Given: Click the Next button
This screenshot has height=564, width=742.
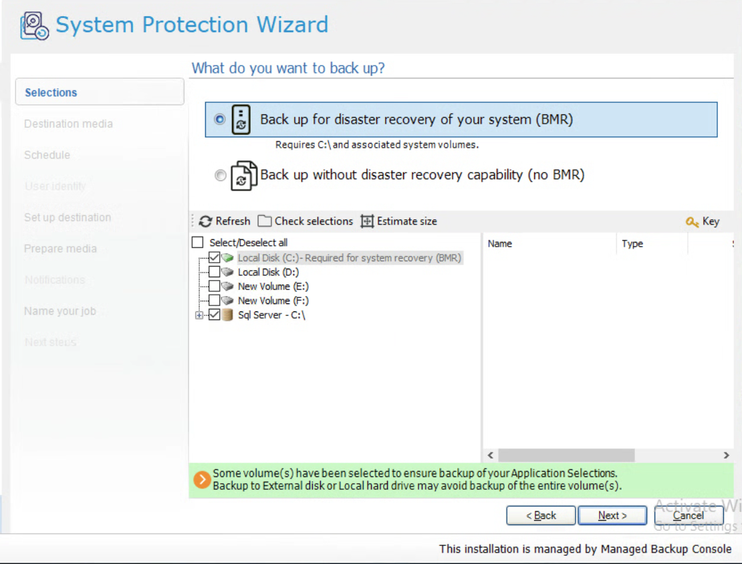Looking at the screenshot, I should coord(612,516).
